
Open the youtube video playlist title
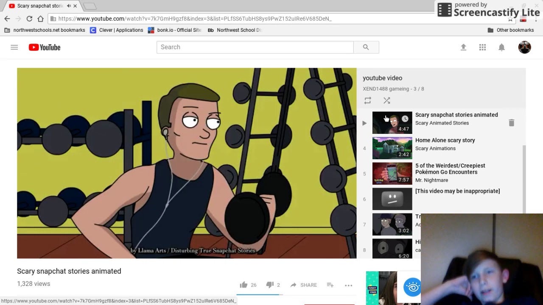coord(382,78)
